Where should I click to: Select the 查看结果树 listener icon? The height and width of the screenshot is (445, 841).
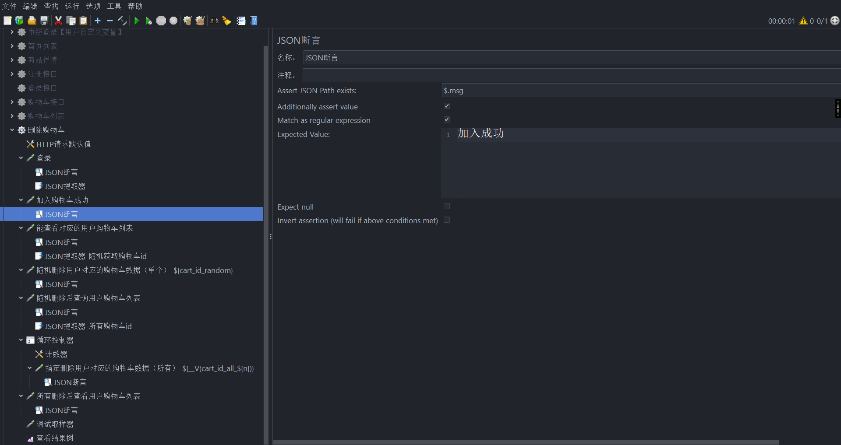(x=30, y=438)
